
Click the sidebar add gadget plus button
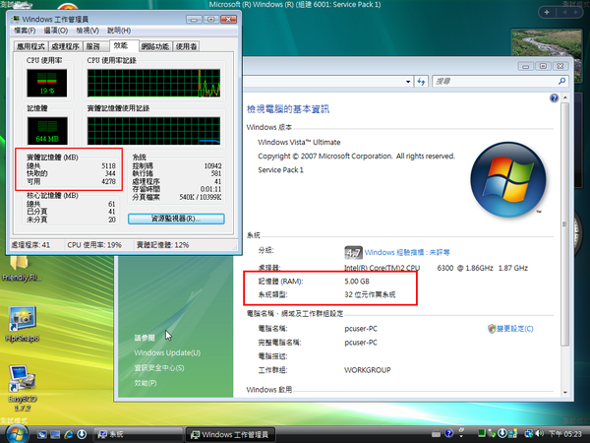point(547,12)
